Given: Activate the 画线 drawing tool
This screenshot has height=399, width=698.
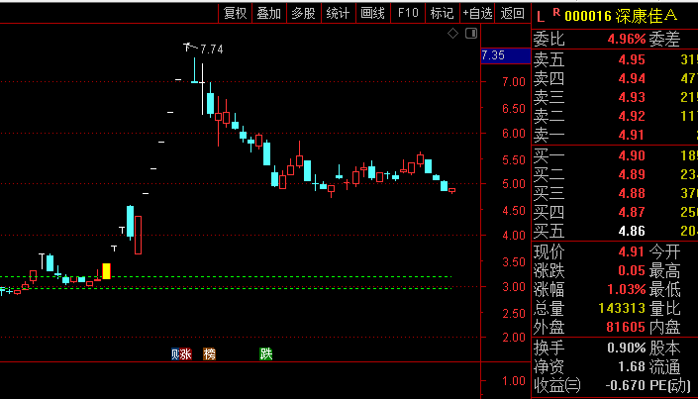Looking at the screenshot, I should point(372,13).
